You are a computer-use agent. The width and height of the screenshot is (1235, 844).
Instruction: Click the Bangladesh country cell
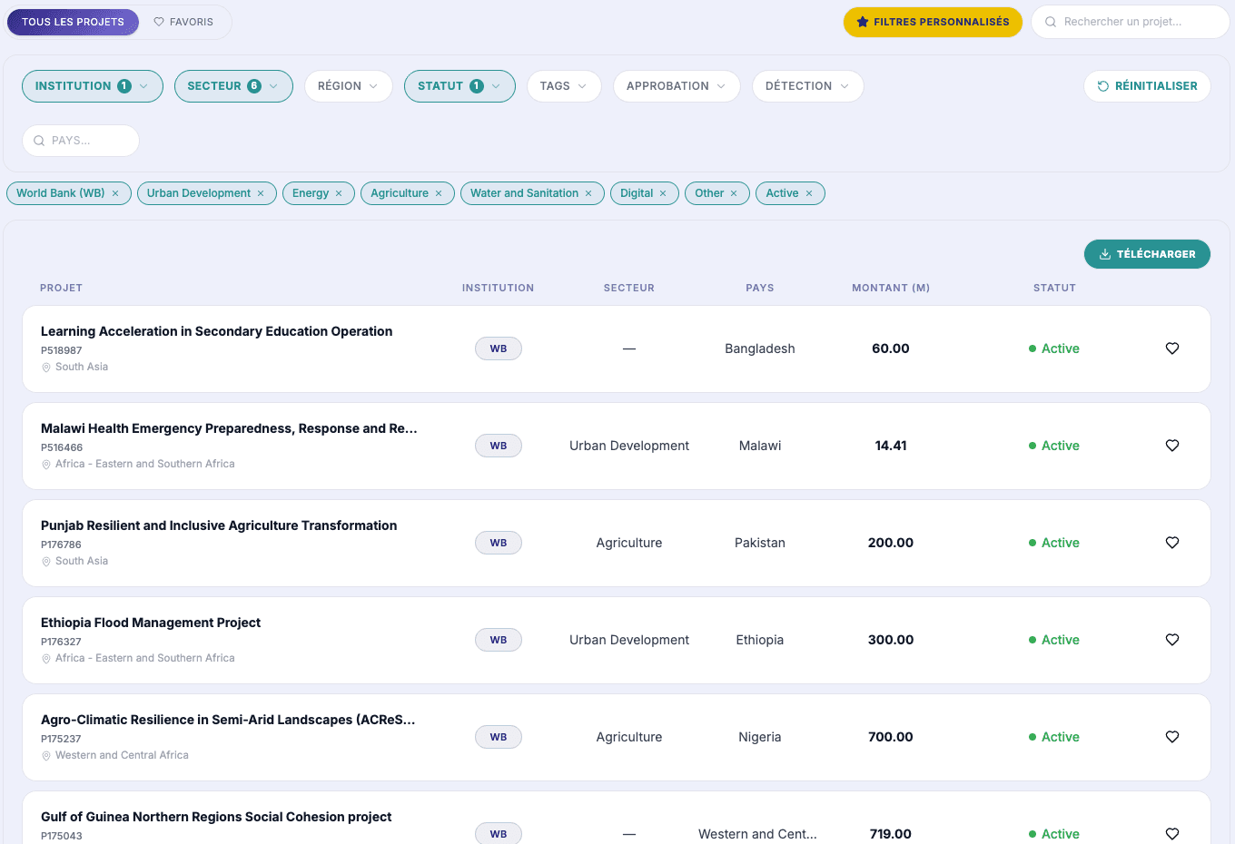tap(760, 348)
